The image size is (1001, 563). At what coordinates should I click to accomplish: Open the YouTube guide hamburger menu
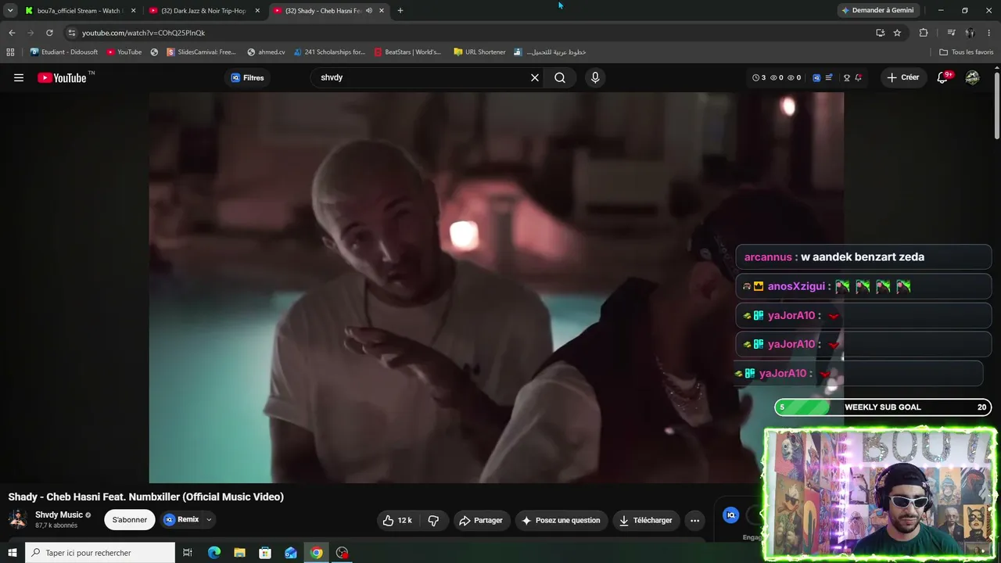(x=19, y=77)
